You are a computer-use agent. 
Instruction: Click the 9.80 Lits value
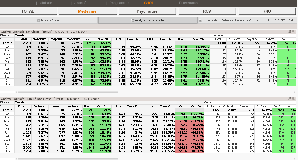coord(119,84)
